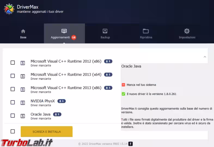Click the DriverMax versione FREE 15.14 footer text
The width and height of the screenshot is (214, 147).
tap(103, 144)
